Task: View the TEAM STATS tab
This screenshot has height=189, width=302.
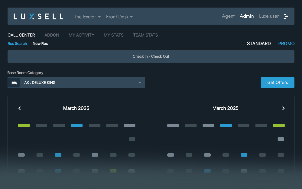Action: 145,35
